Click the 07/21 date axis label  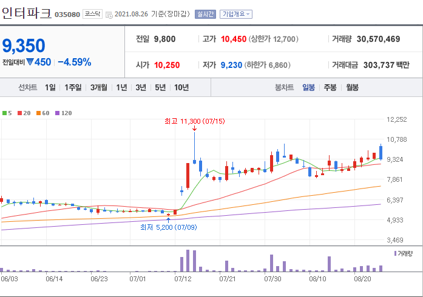(228, 279)
